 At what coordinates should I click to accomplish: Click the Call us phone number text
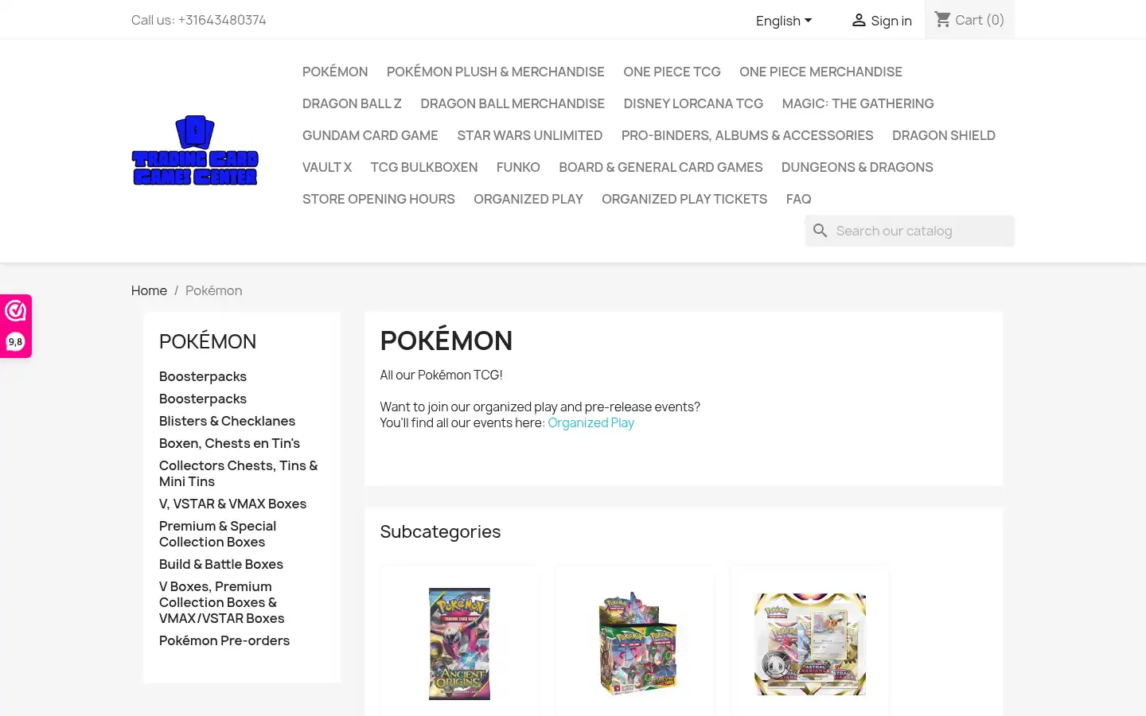click(x=199, y=20)
